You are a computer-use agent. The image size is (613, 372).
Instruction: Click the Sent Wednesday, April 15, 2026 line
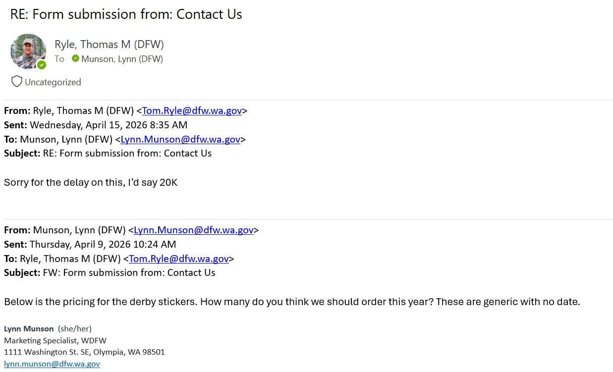(96, 125)
